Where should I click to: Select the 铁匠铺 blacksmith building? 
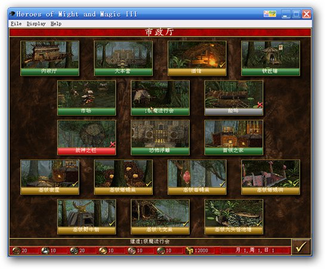[271, 59]
